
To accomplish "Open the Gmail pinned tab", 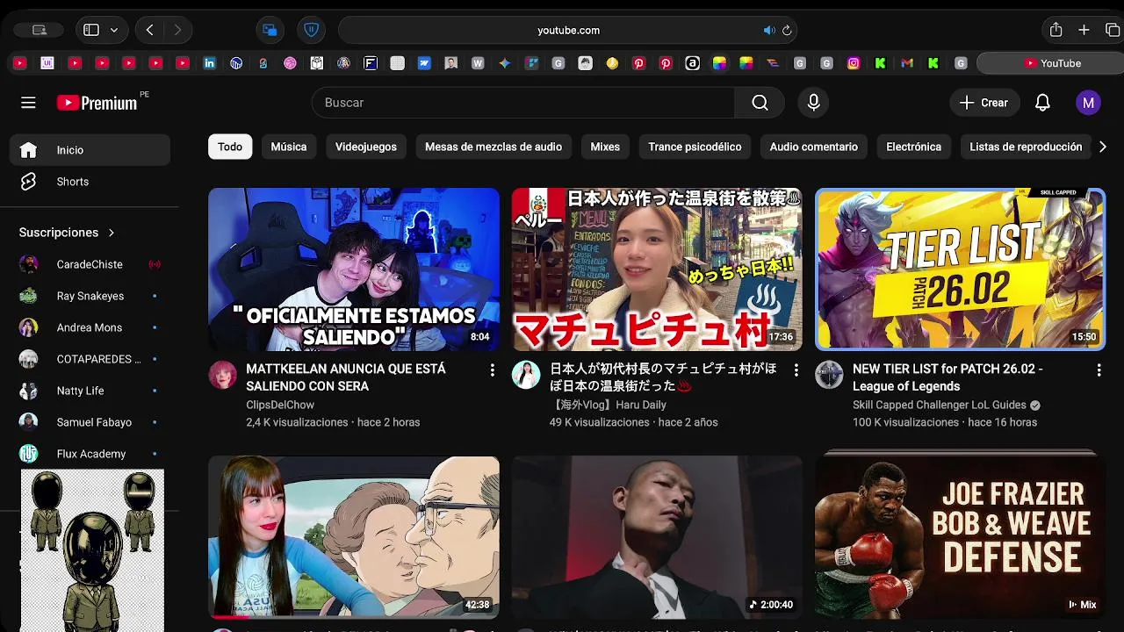I will click(x=907, y=63).
